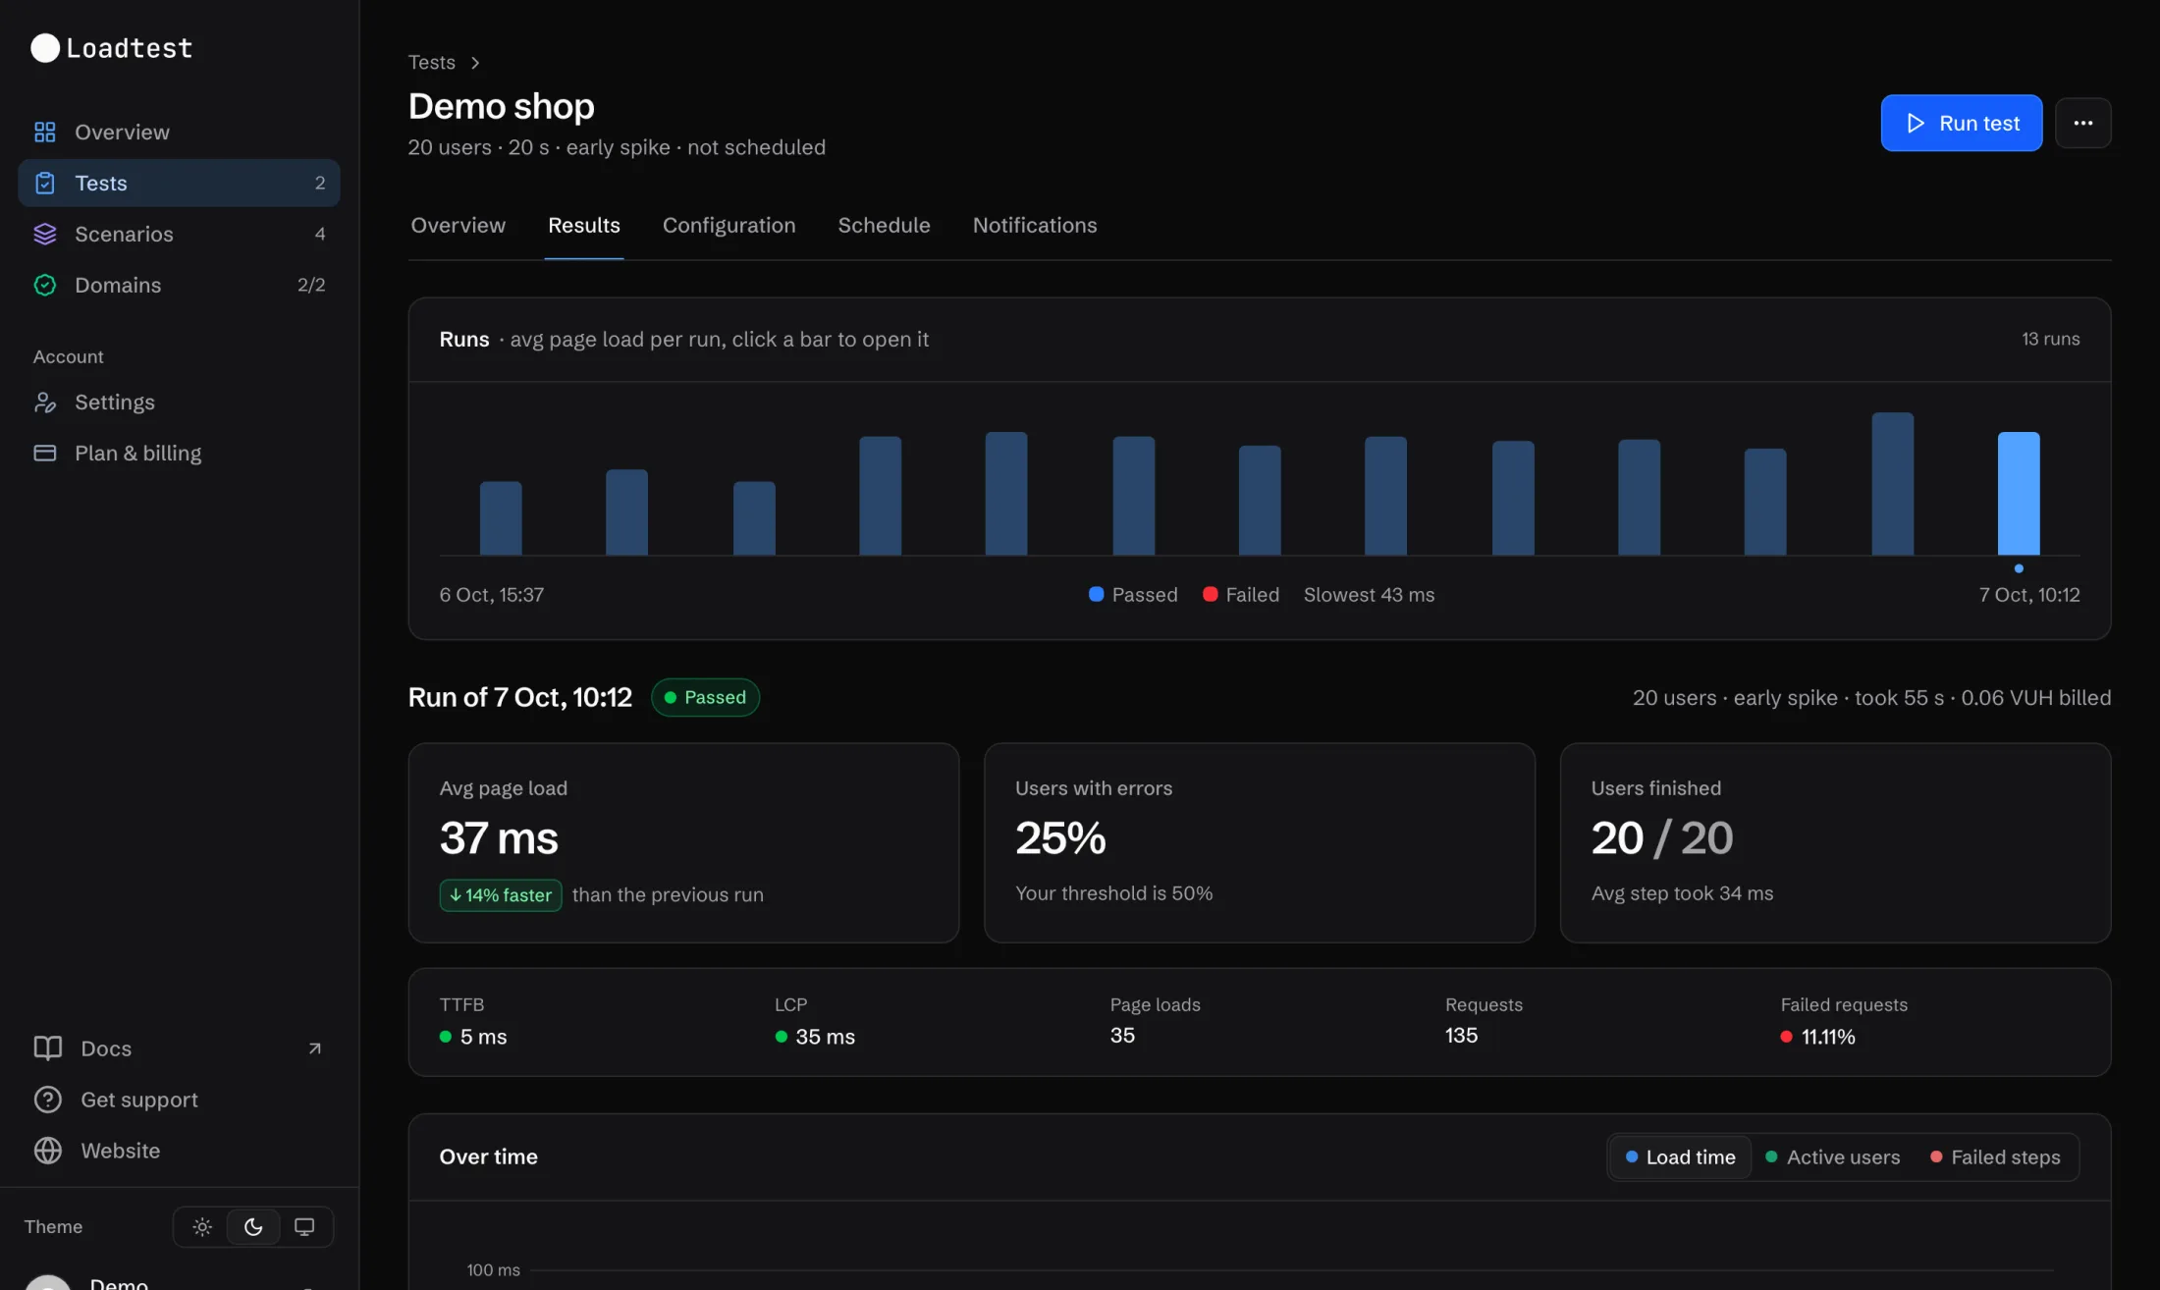Screen dimensions: 2160x1290
Task: Click the red Failed legend dot
Action: point(1211,594)
